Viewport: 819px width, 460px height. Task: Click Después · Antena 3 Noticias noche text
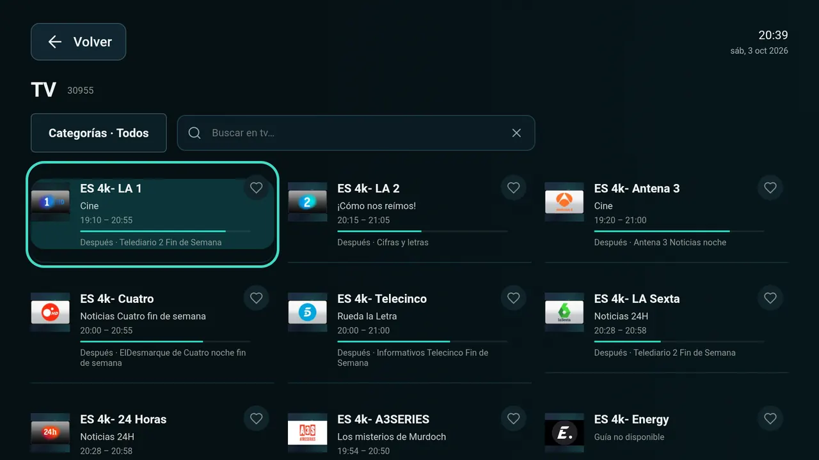[660, 242]
